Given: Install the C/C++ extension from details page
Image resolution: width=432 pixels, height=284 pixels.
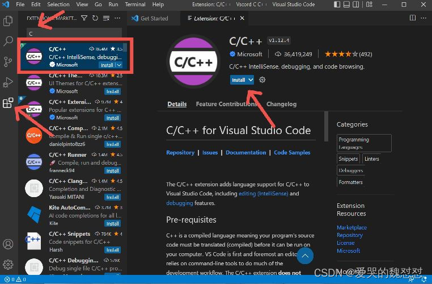Looking at the screenshot, I should (238, 80).
